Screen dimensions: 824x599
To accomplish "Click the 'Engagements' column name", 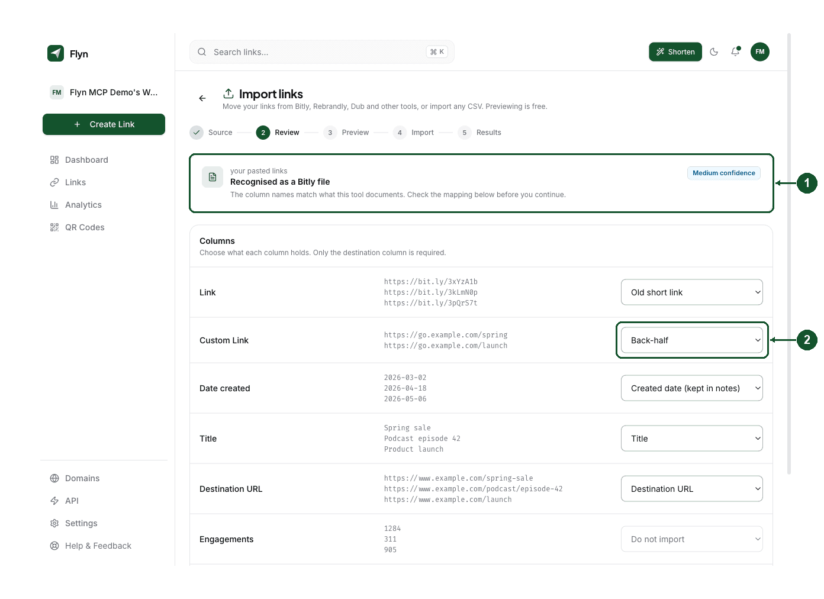I will [x=227, y=539].
